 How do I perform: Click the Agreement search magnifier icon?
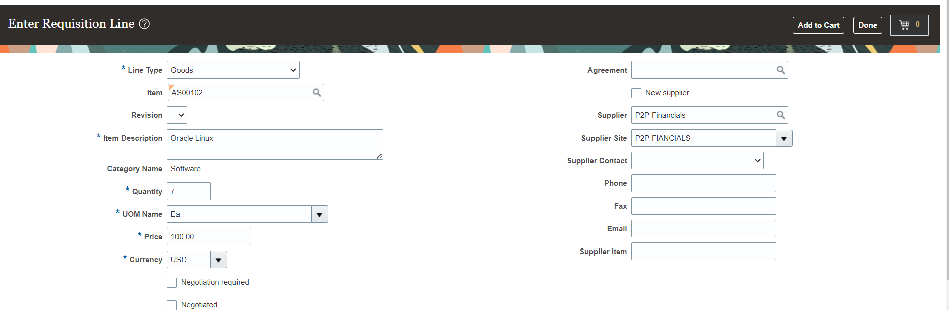click(780, 70)
